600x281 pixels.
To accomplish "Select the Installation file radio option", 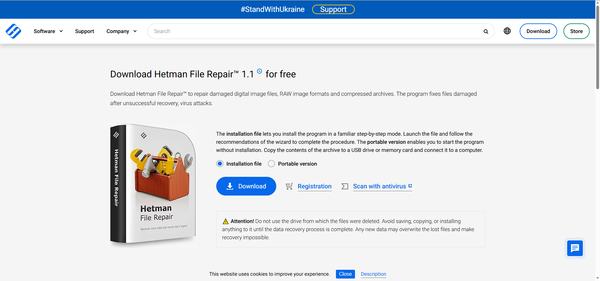I will point(220,164).
